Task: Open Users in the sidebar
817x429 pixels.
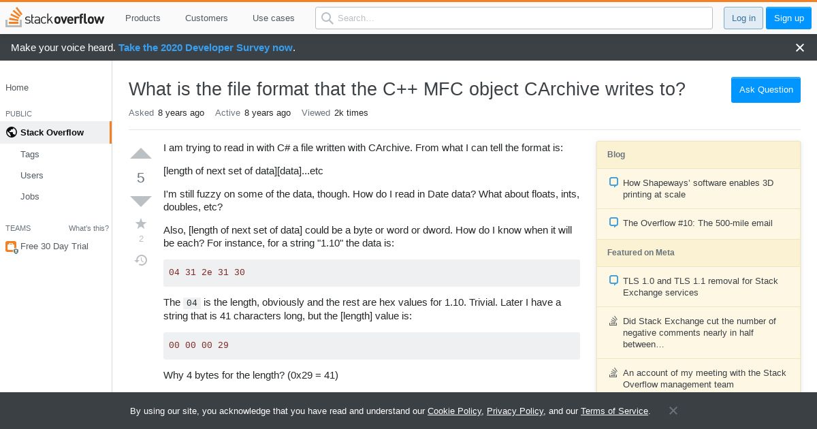Action: (x=32, y=175)
